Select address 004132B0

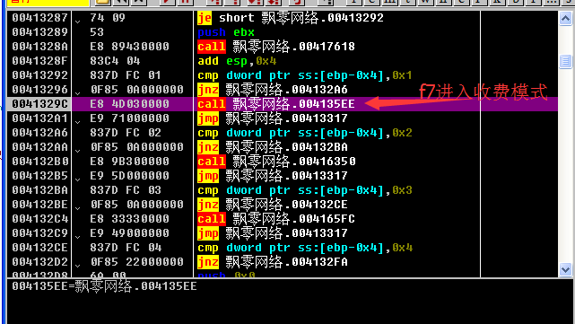39,161
